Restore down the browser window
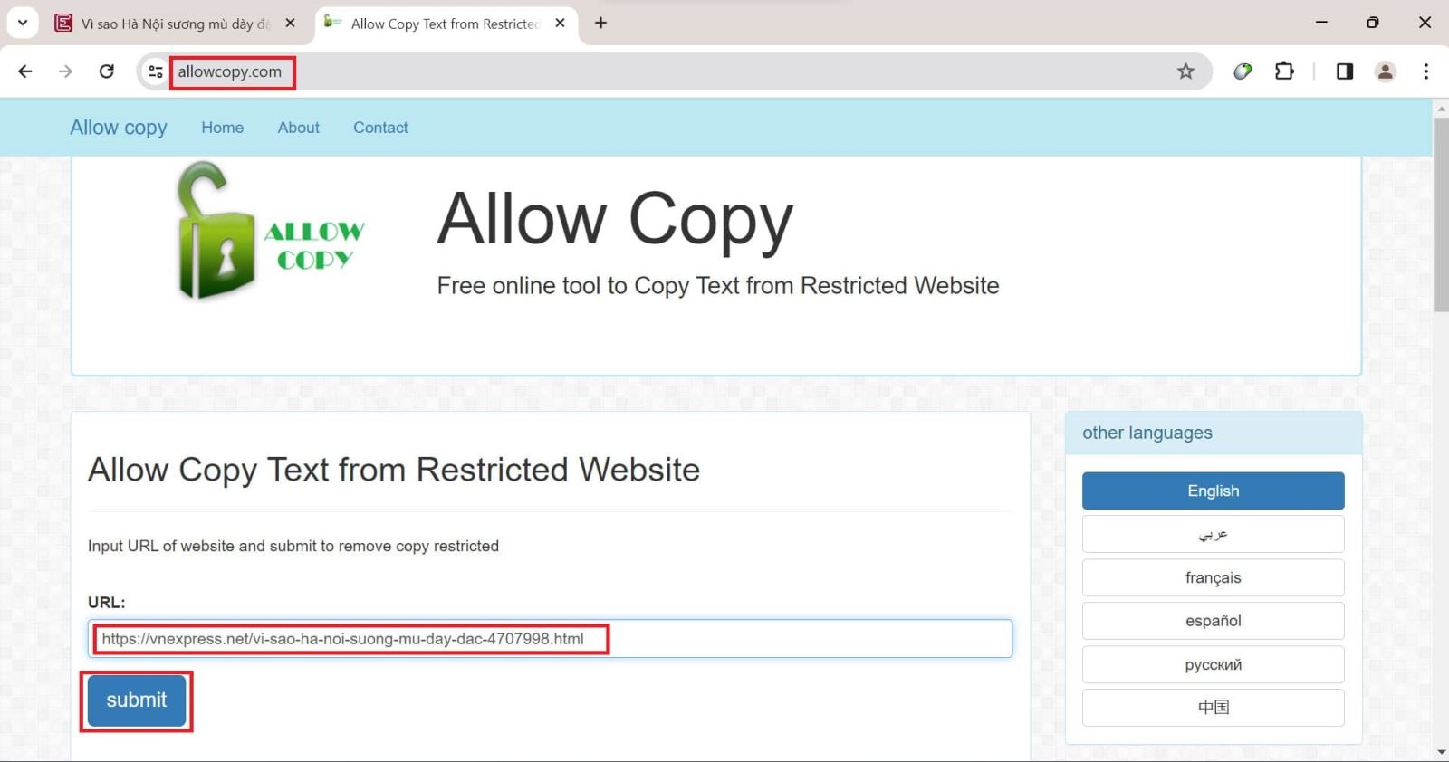This screenshot has height=762, width=1449. (1373, 23)
